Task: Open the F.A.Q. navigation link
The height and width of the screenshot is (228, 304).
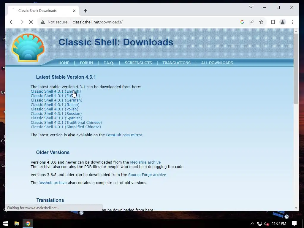Action: (x=109, y=63)
